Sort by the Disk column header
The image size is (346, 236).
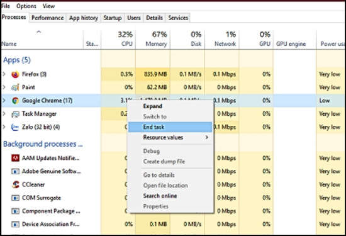click(187, 39)
